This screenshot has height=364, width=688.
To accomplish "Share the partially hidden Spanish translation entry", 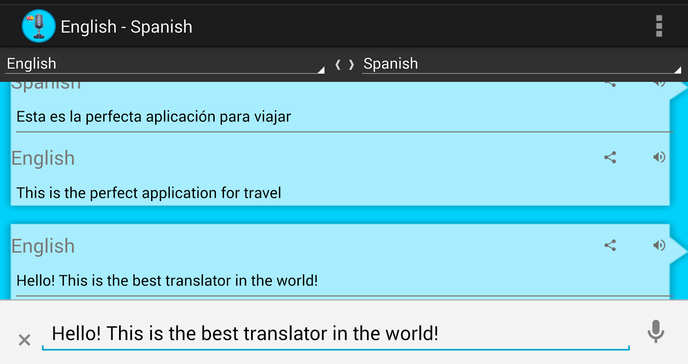I will [610, 84].
